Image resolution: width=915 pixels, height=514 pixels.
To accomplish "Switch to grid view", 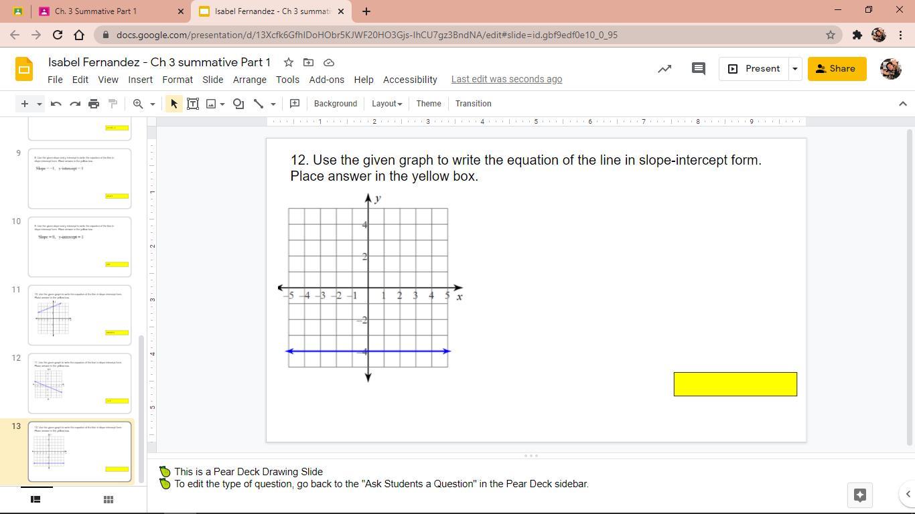I will click(108, 499).
